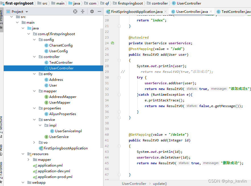Close the FirstSpringbootApplication.java tab
This screenshot has height=186, width=251.
pyautogui.click(x=166, y=11)
